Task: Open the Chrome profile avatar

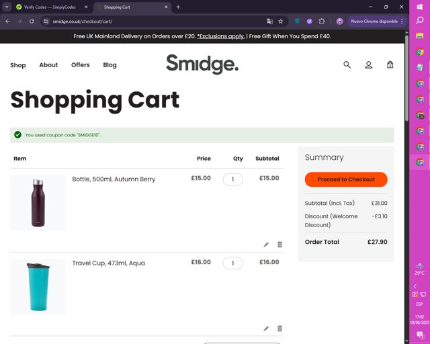Action: coord(339,21)
